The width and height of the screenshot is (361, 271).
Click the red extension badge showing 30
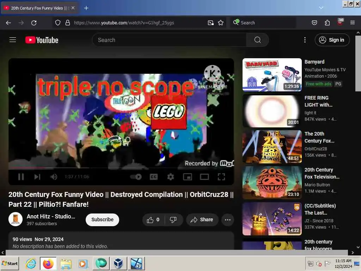340,22
